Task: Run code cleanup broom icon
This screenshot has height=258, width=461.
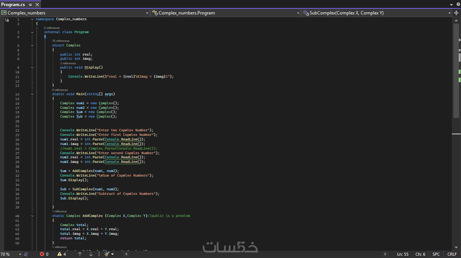Action: (x=107, y=254)
